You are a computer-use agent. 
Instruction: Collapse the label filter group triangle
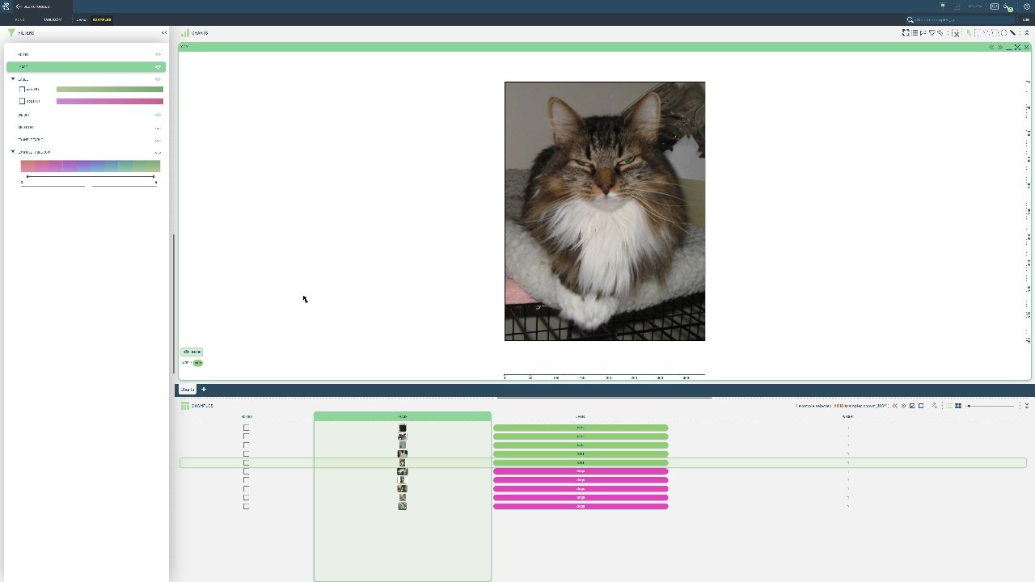13,79
